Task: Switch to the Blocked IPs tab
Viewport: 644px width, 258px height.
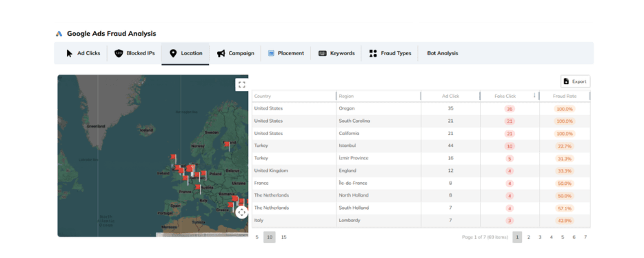Action: 134,53
